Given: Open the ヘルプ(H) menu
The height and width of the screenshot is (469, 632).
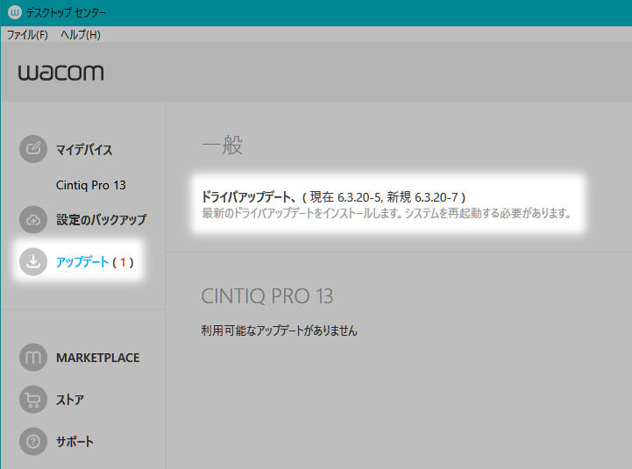Looking at the screenshot, I should pos(81,35).
